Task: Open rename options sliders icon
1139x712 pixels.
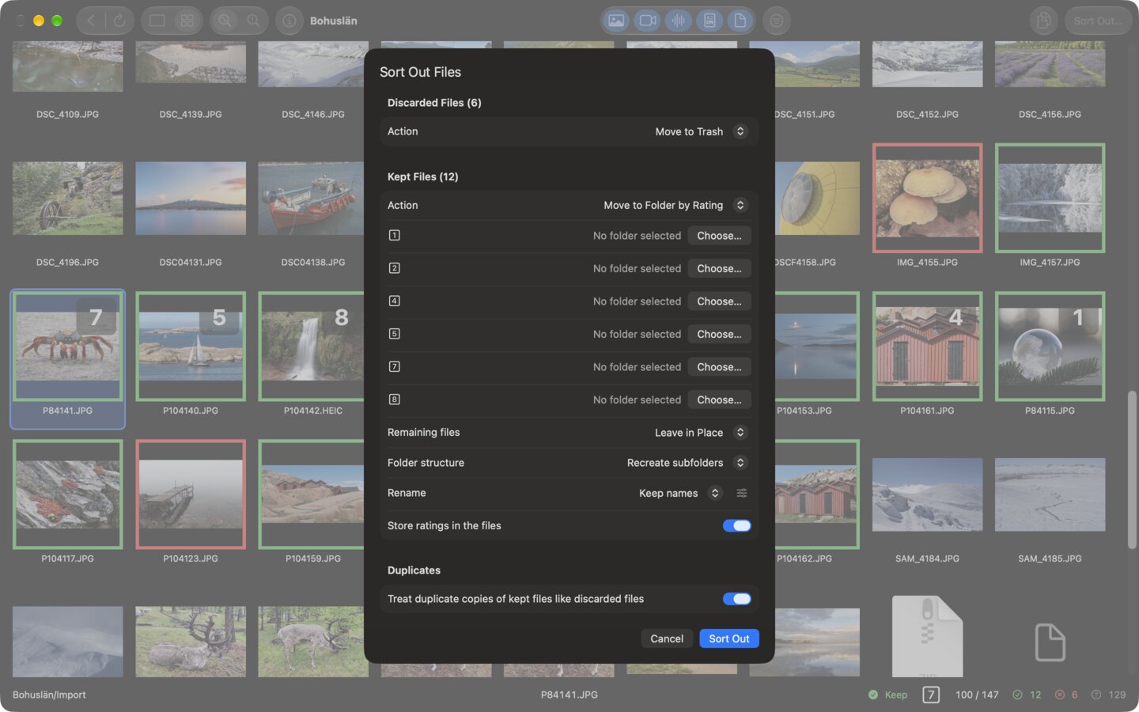Action: point(742,493)
